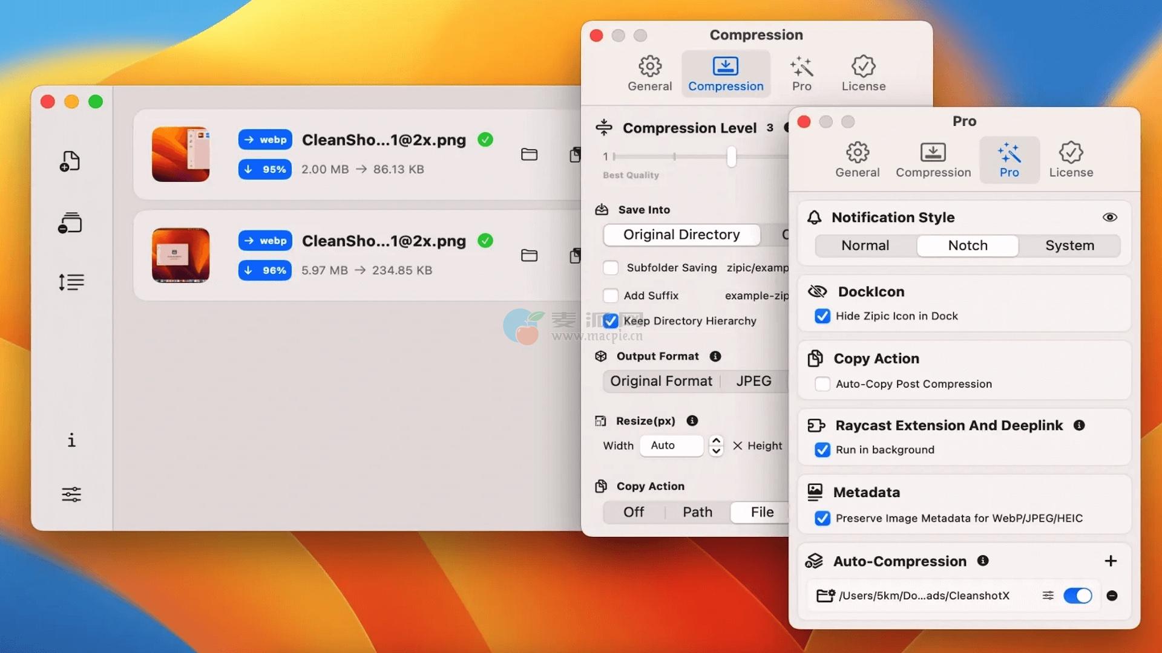
Task: Check the Subfolder Saving checkbox
Action: coord(611,268)
